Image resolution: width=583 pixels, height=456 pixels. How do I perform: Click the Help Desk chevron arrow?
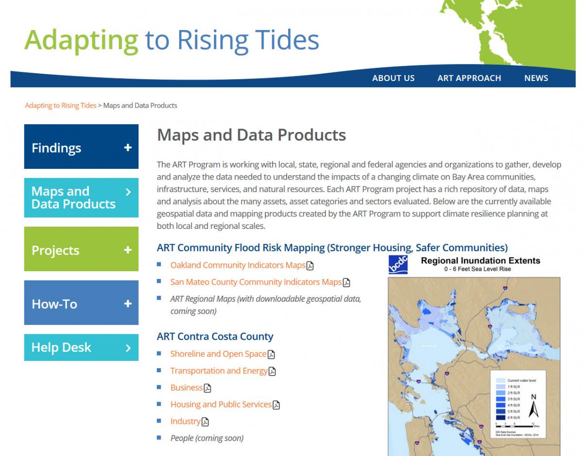(x=128, y=348)
